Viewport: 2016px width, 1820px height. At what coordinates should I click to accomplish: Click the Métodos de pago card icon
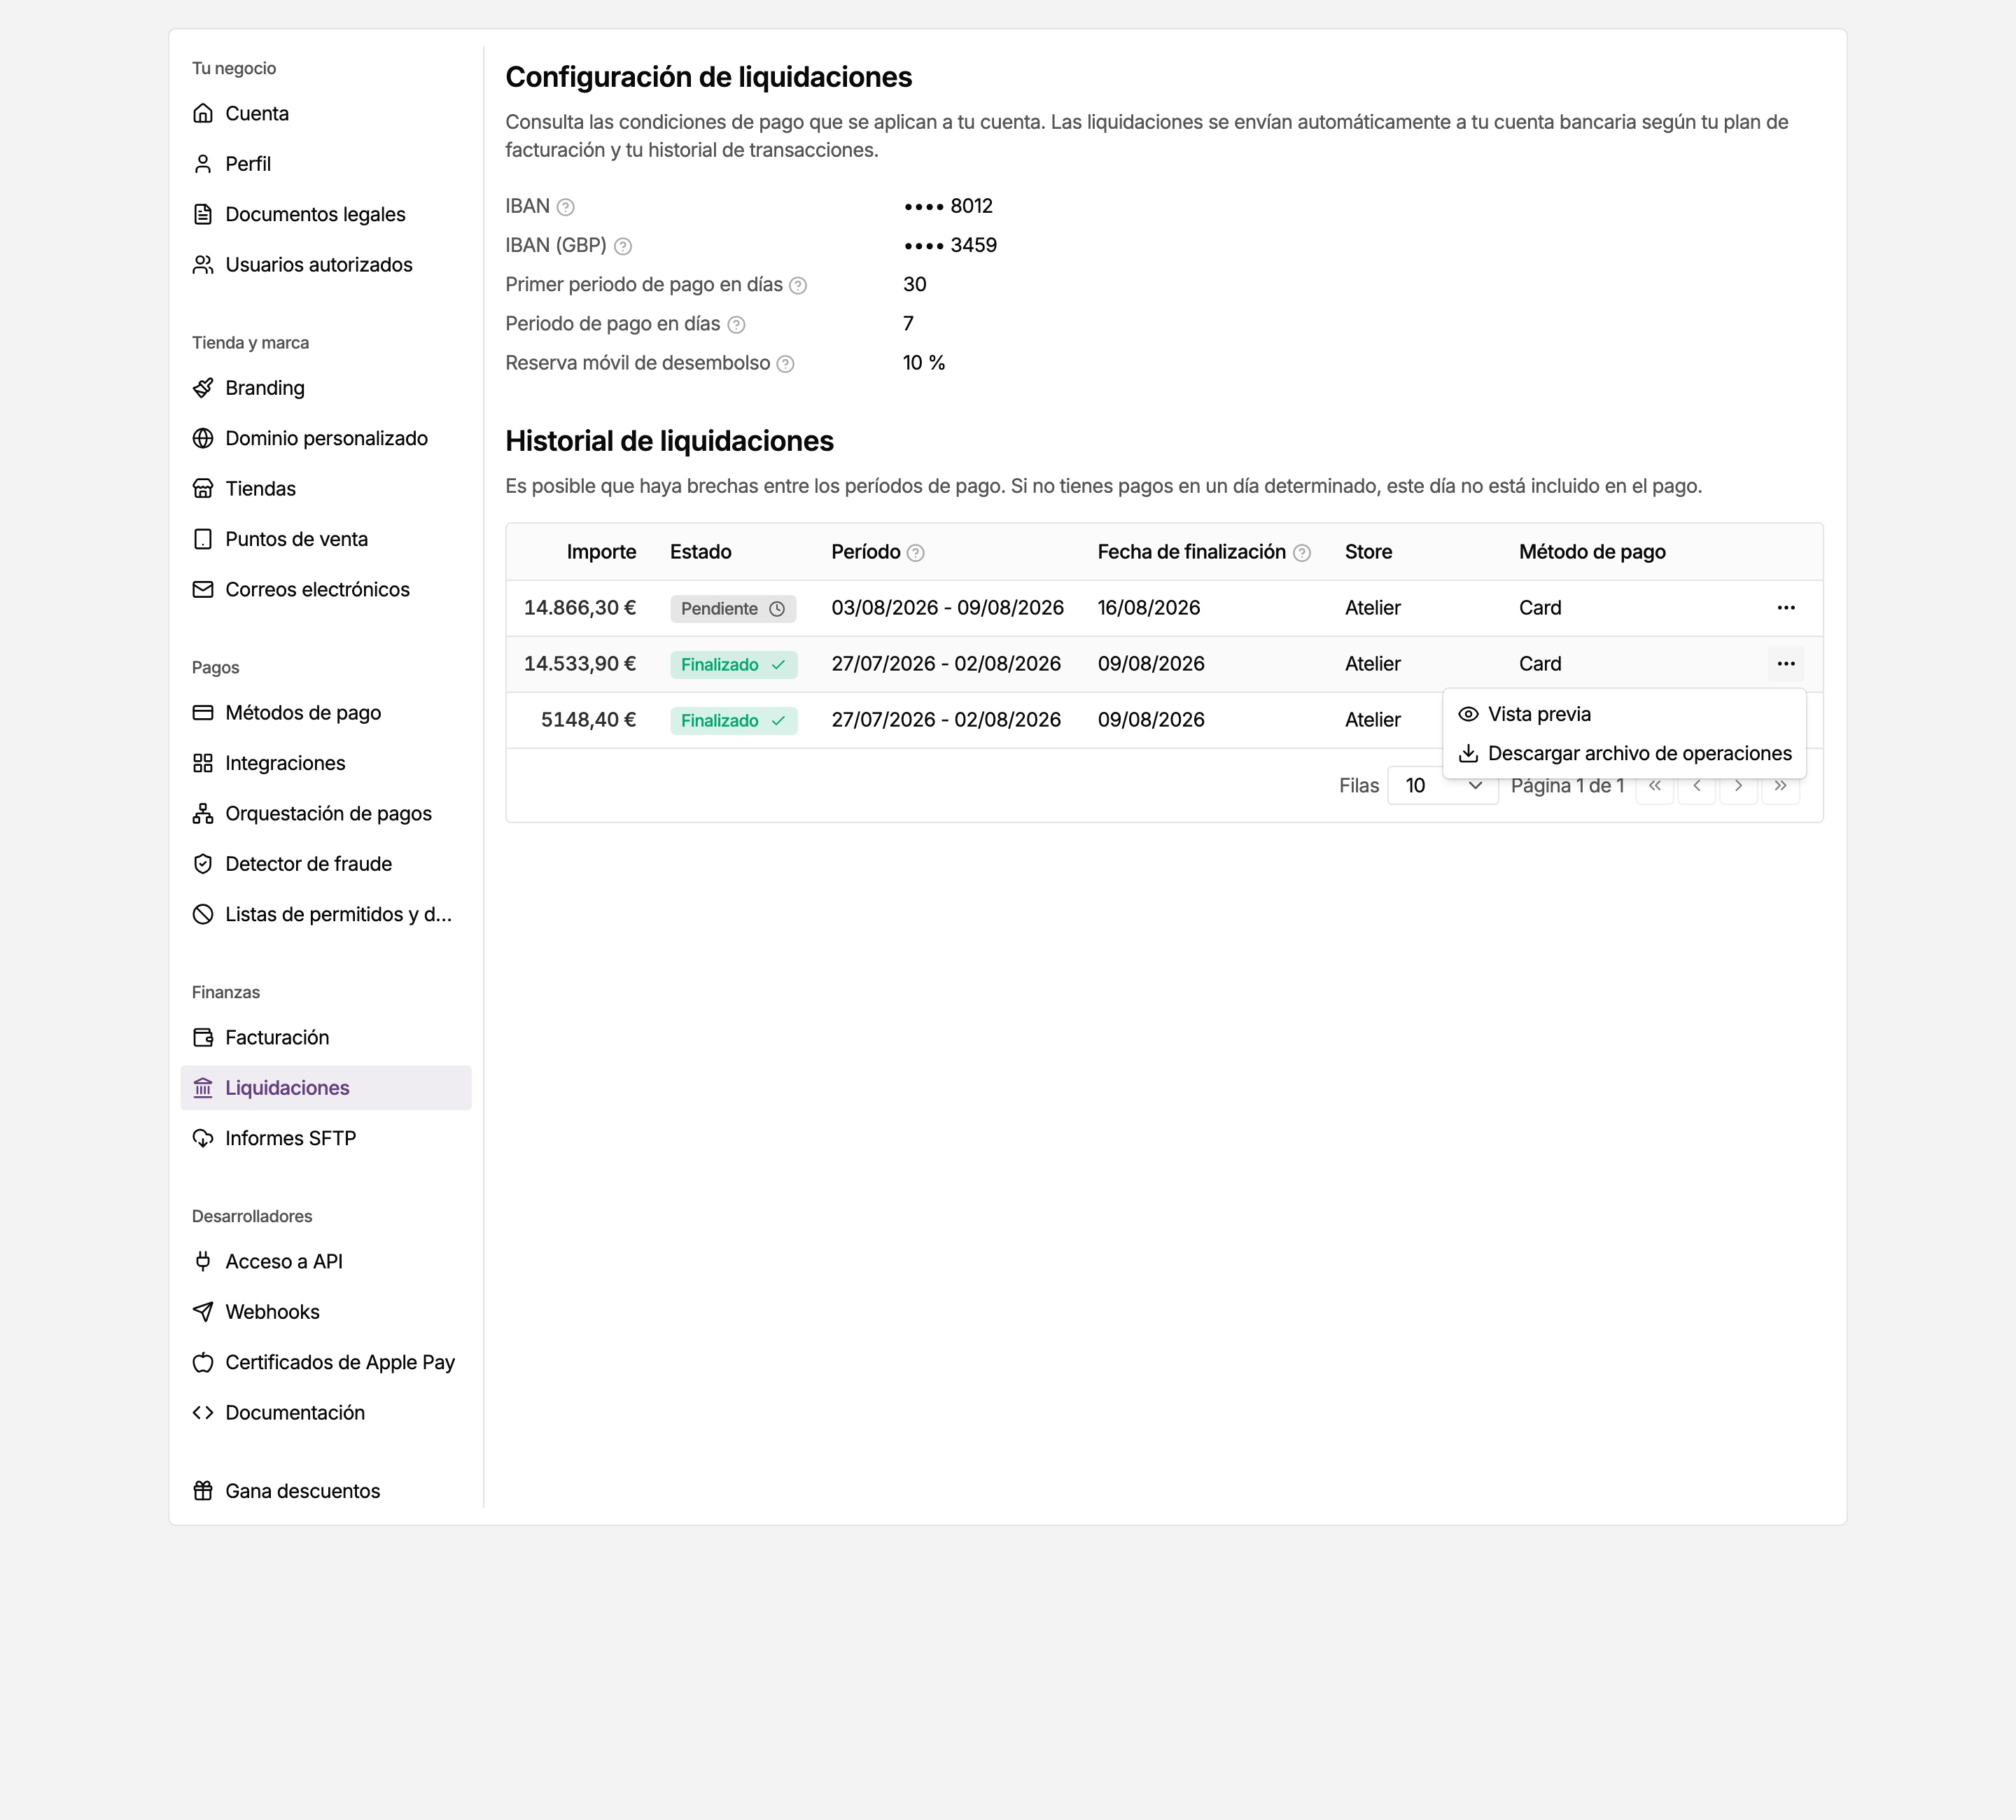203,713
